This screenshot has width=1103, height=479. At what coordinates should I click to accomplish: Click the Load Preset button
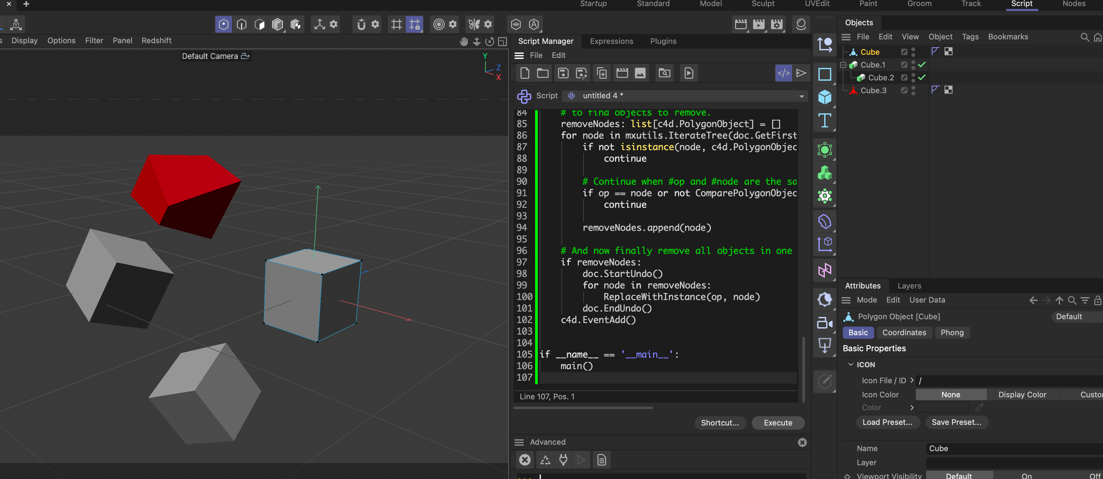887,422
